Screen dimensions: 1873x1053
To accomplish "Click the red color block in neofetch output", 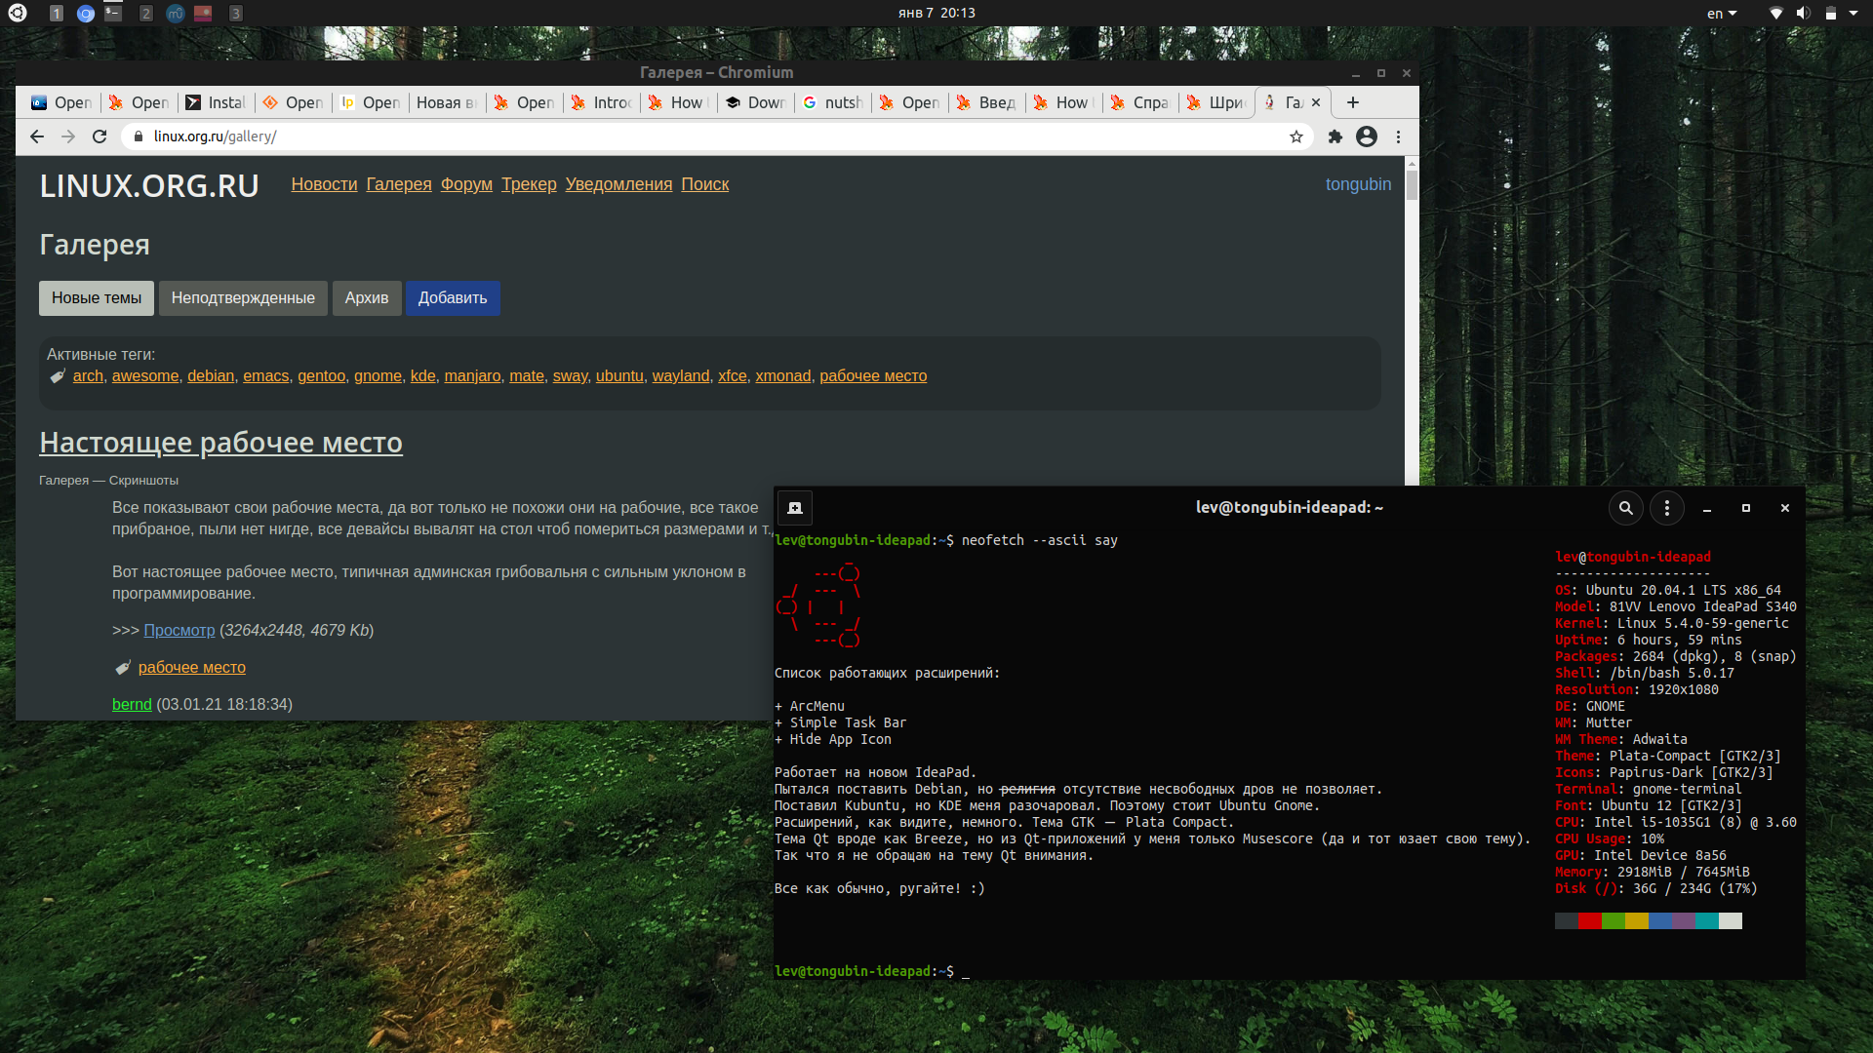I will point(1590,921).
